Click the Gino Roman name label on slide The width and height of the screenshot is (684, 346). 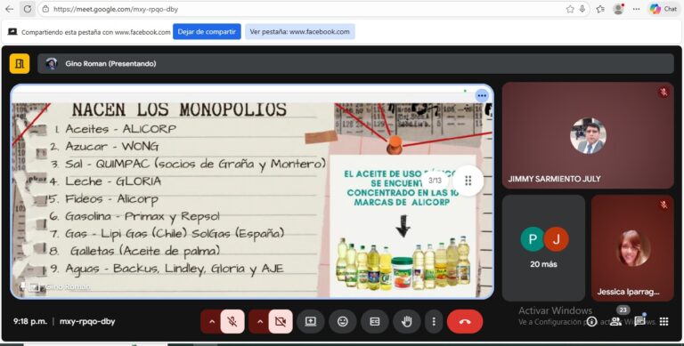pos(68,286)
